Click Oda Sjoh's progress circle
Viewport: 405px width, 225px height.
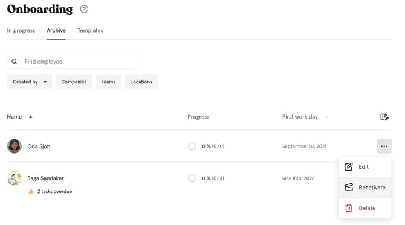tap(192, 146)
